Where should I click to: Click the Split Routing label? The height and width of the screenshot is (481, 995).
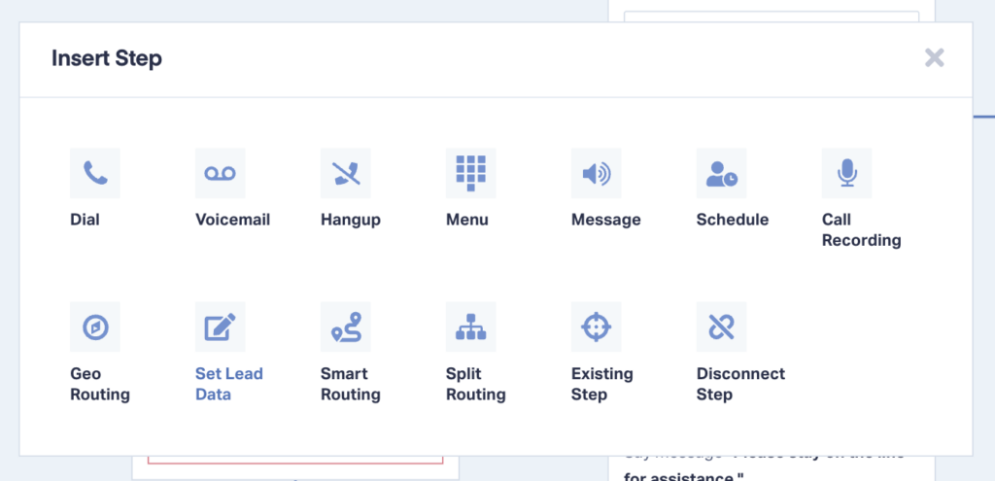(476, 384)
